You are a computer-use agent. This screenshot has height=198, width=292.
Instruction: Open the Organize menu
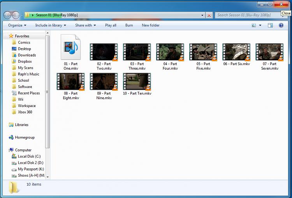click(x=17, y=25)
